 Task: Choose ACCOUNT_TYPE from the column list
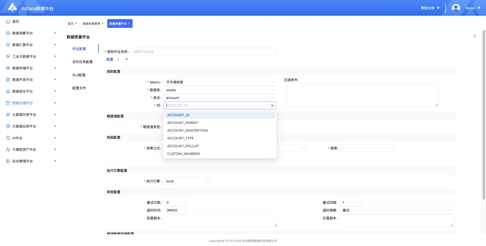tap(220, 138)
